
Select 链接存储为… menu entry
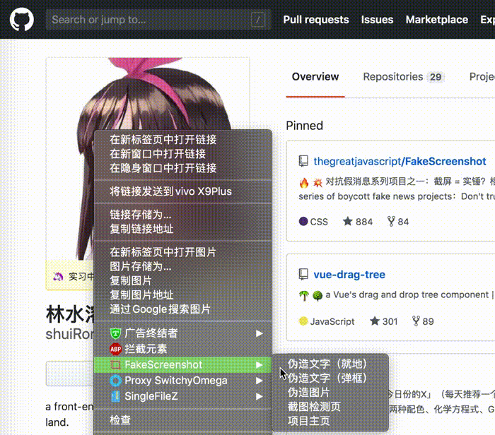183,215
